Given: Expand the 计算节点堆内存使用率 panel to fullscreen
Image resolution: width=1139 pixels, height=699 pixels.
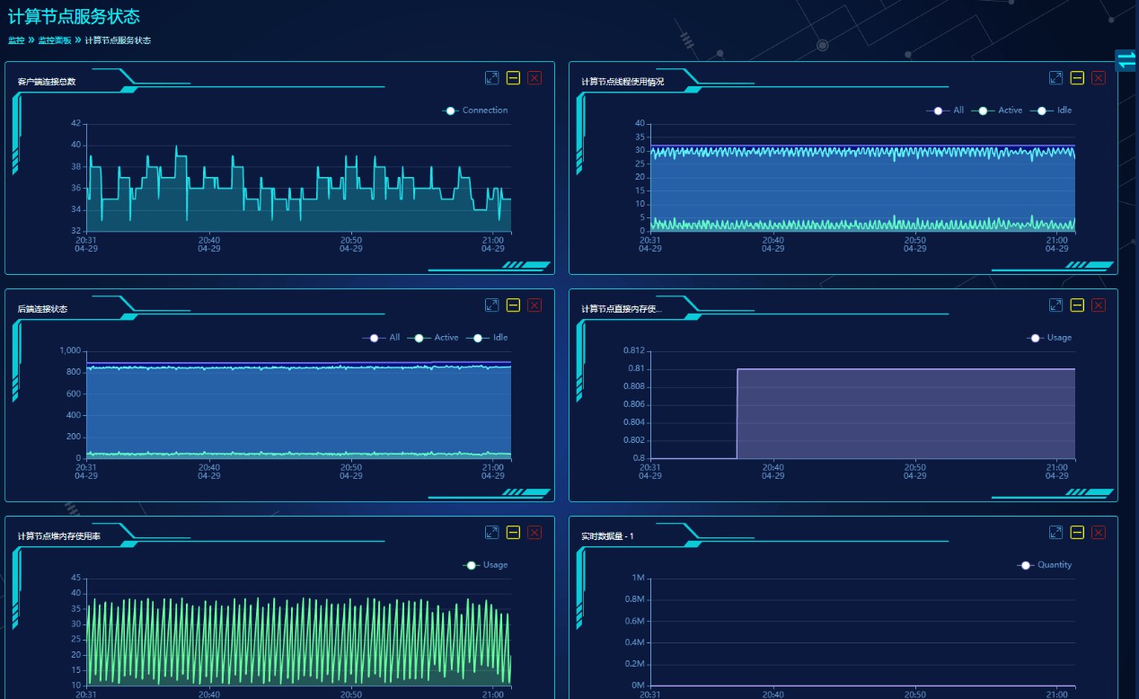Looking at the screenshot, I should 491,533.
